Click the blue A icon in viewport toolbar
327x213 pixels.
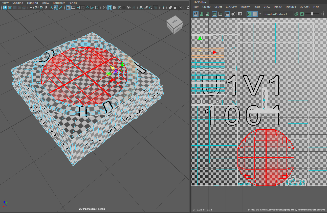click(x=5, y=8)
